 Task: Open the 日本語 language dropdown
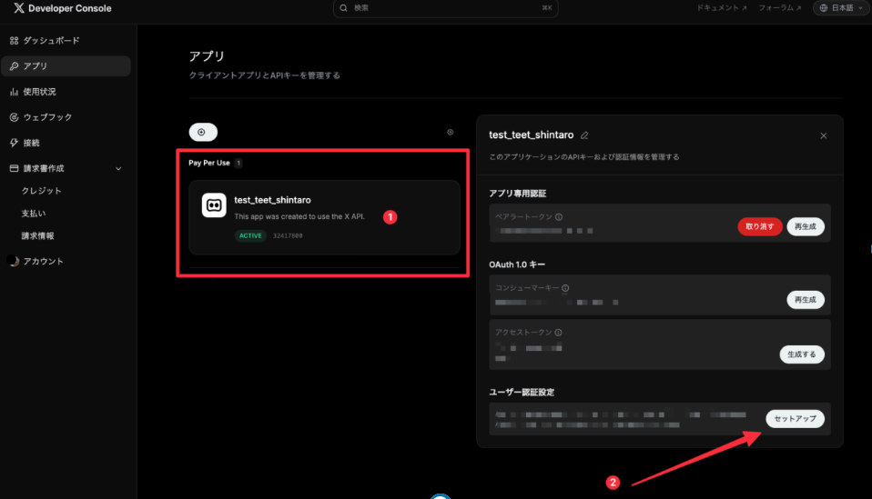[840, 8]
